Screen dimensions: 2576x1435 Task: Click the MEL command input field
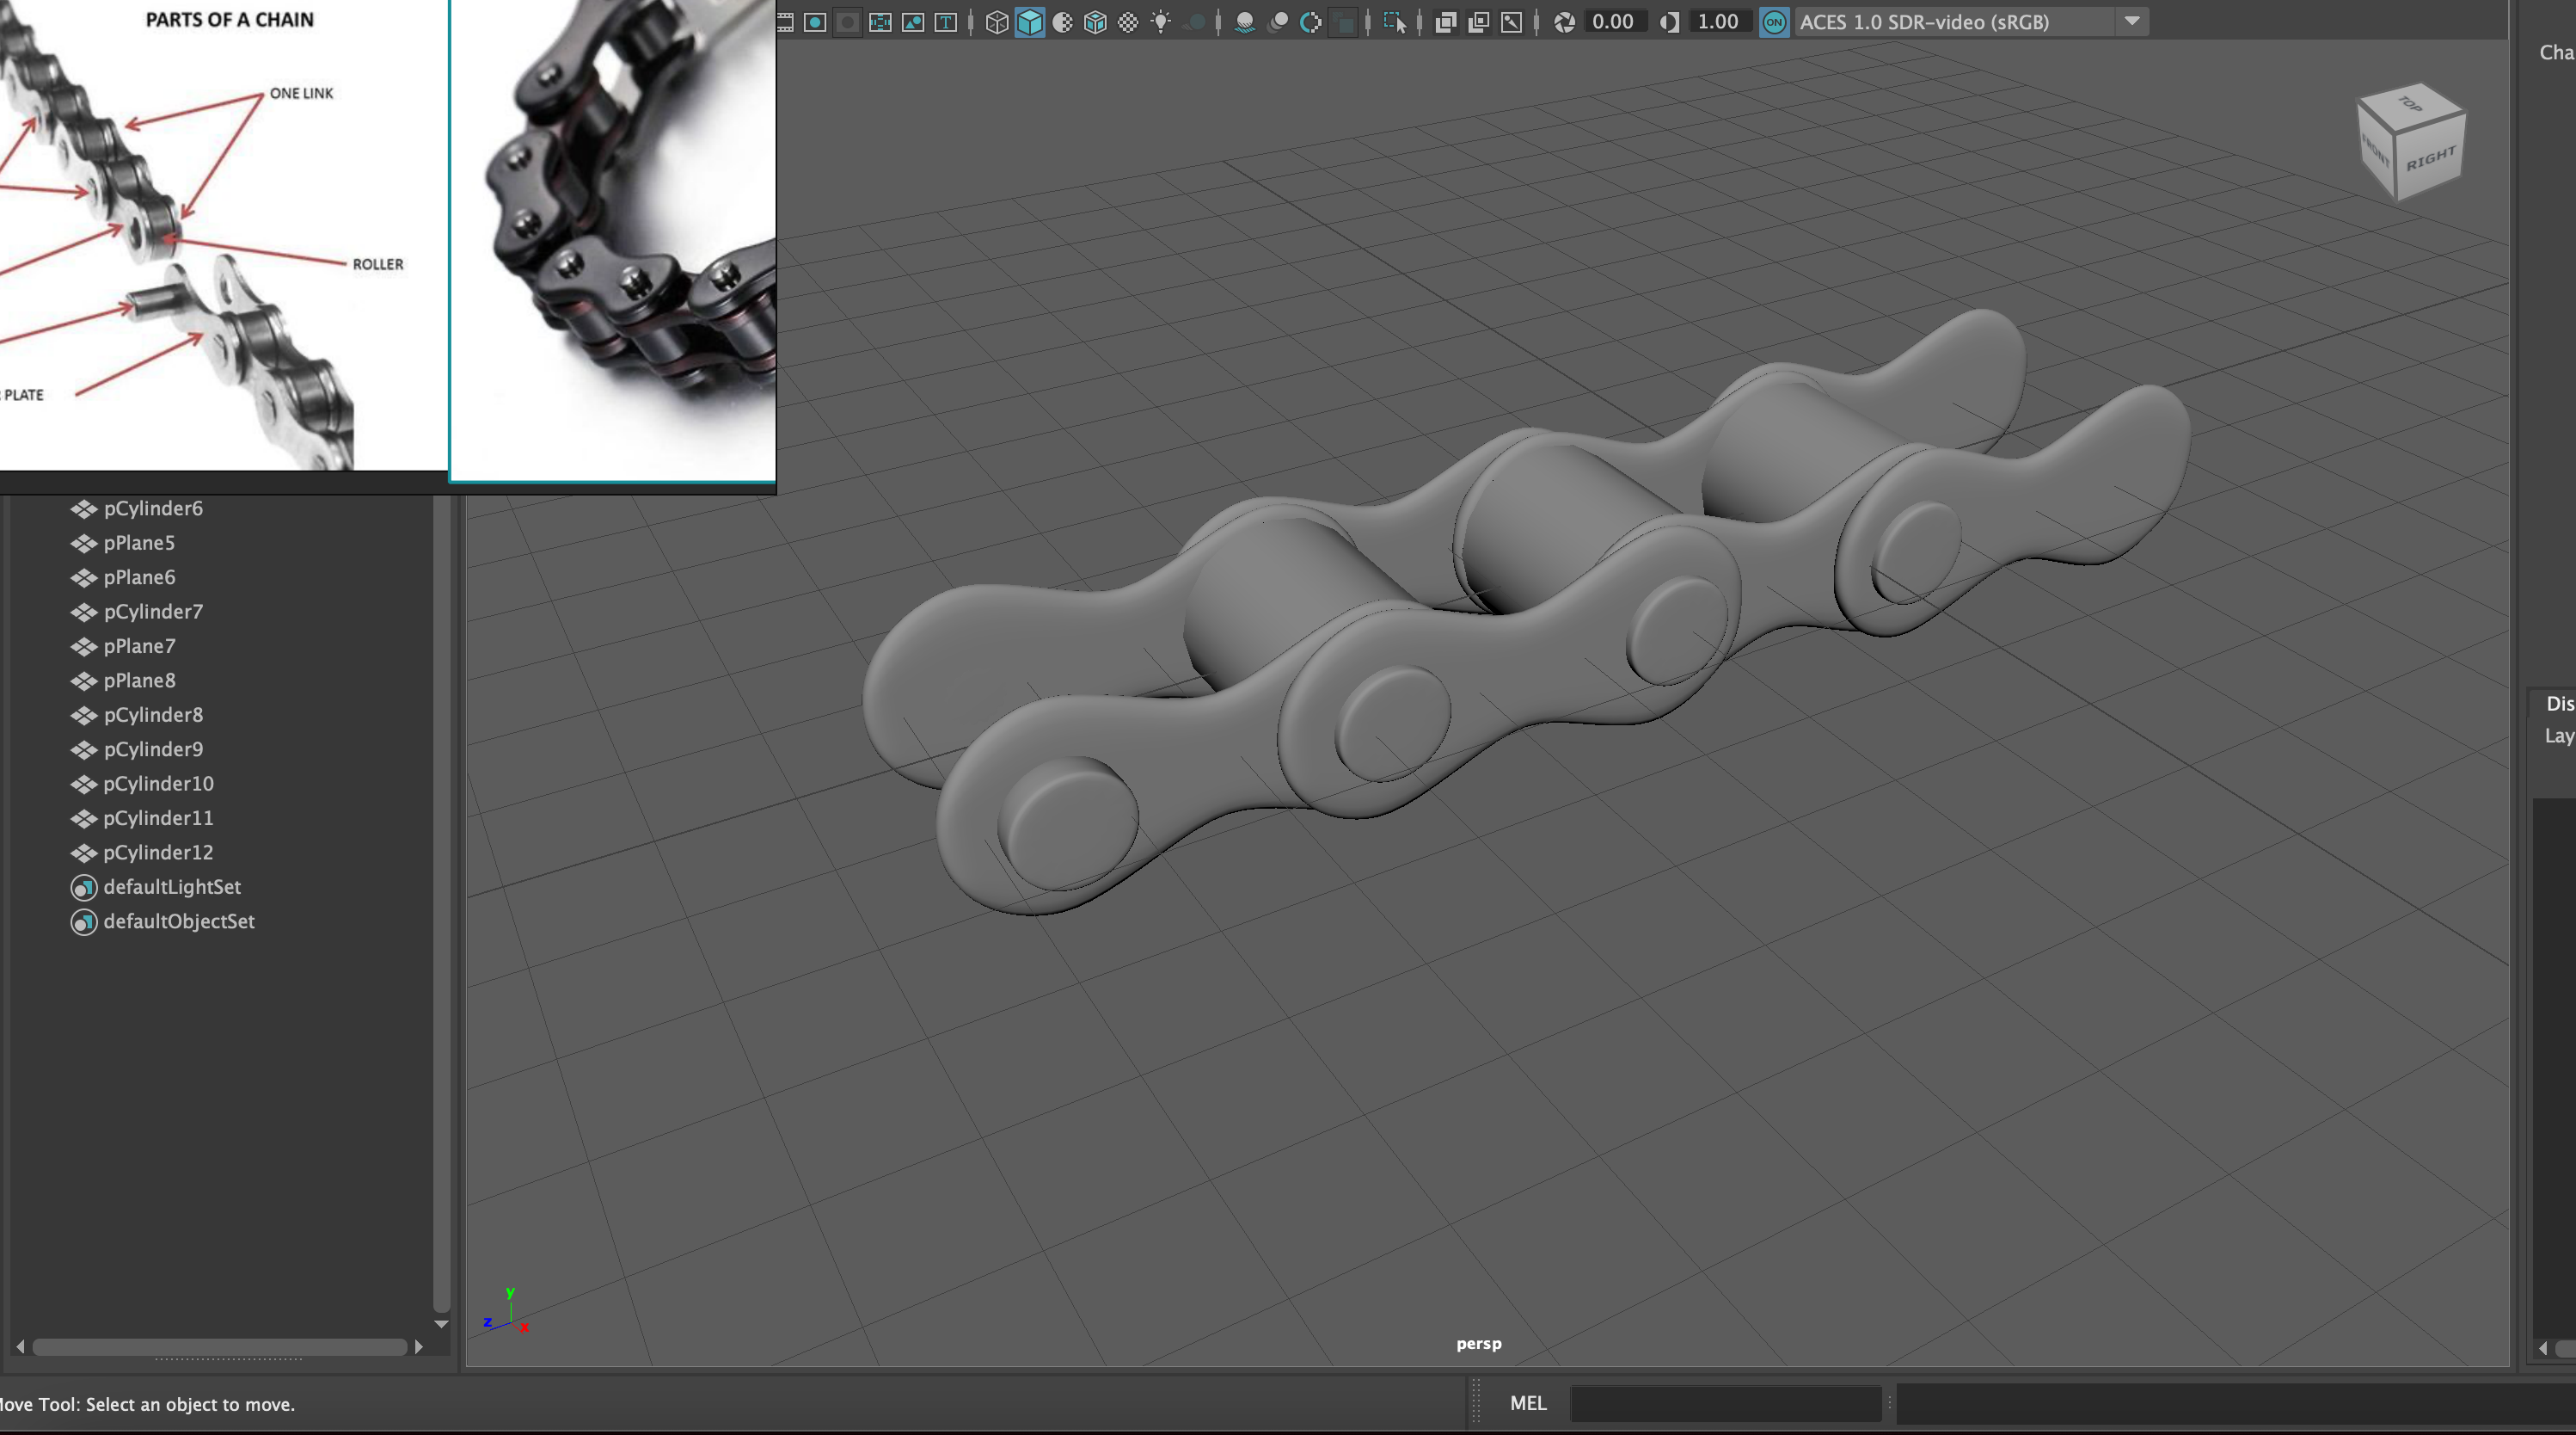click(x=1726, y=1403)
